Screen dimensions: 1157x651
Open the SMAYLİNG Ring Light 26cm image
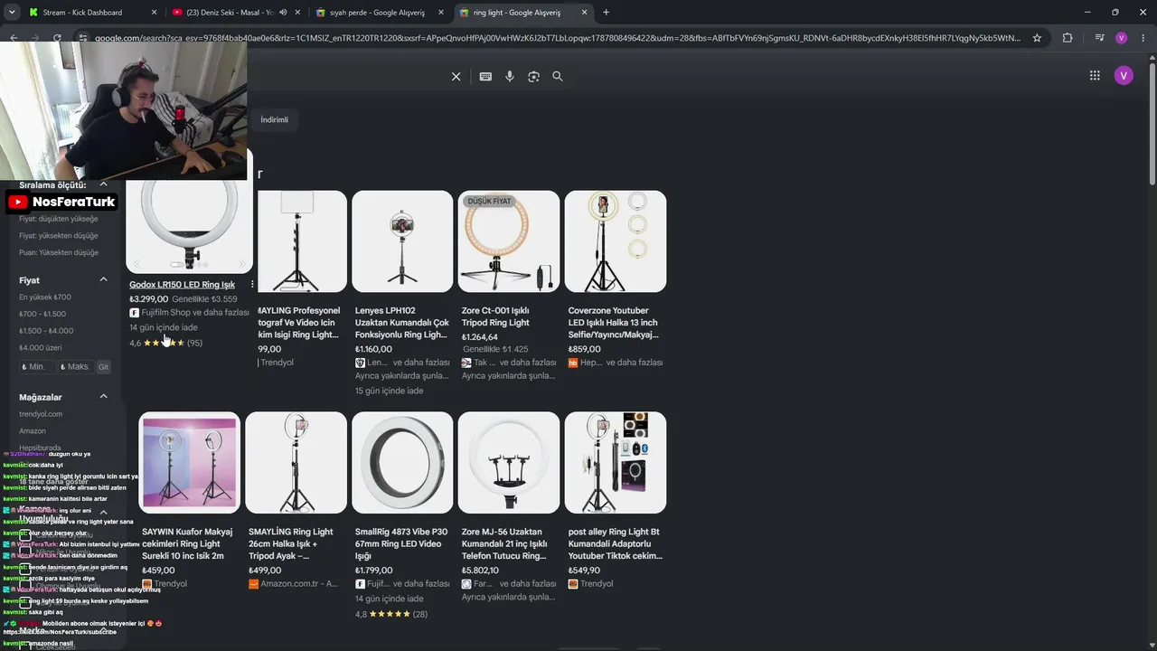[x=296, y=463]
